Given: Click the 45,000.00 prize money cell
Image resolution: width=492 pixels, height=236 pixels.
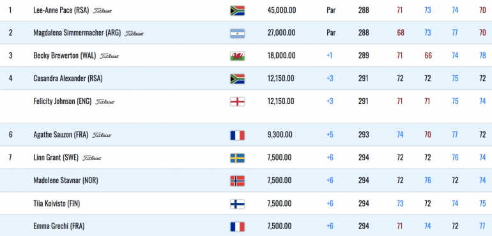Looking at the screenshot, I should (281, 10).
